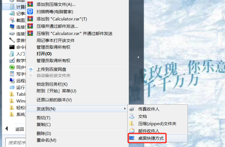The image size is (225, 147).
Task: Open the 轻松 folder in program list
Action: pos(17,108)
